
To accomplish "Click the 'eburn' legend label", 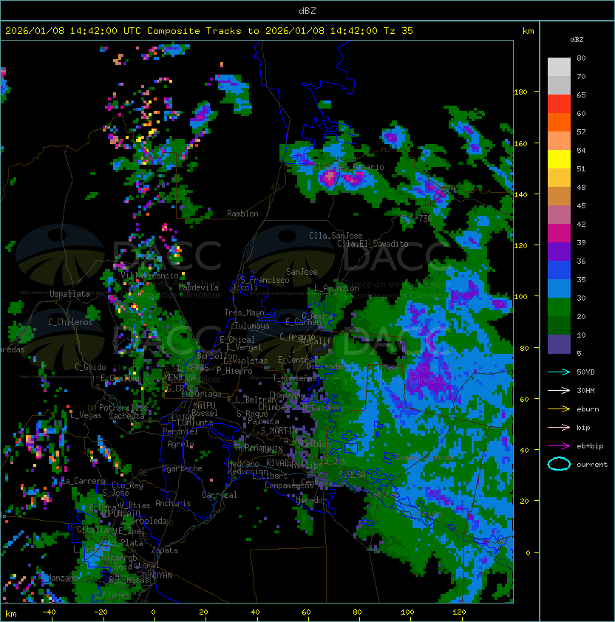I will 588,409.
